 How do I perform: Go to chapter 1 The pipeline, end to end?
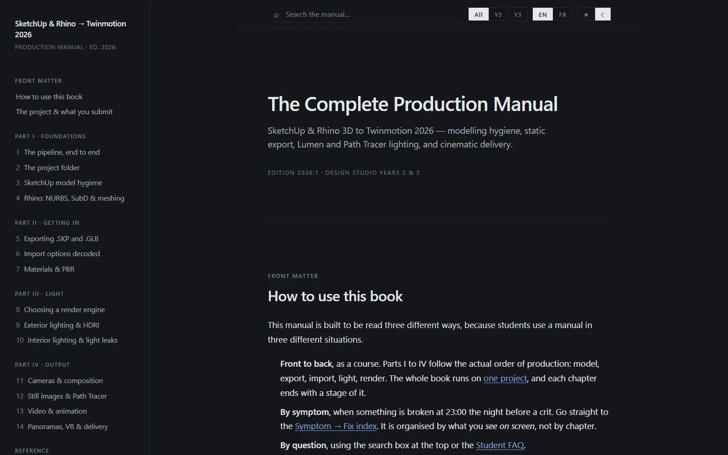[58, 152]
